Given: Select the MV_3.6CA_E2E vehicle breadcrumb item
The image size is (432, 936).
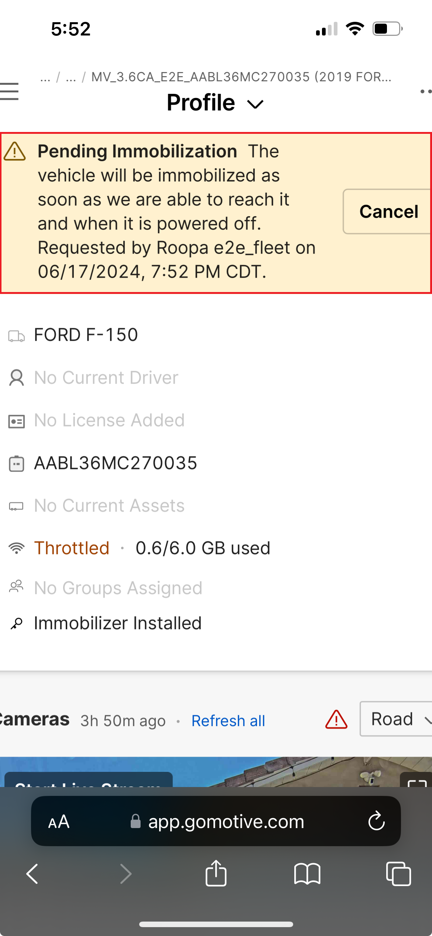Looking at the screenshot, I should 241,77.
